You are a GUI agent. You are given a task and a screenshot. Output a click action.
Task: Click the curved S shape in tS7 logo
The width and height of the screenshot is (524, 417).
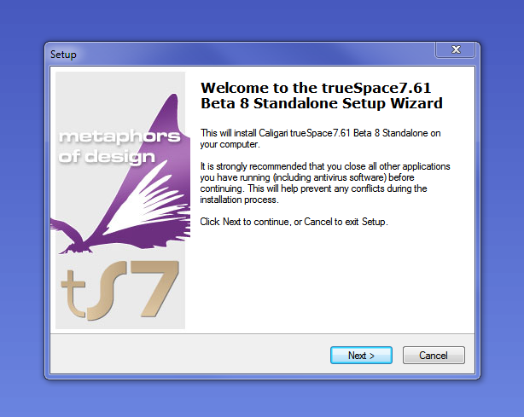coord(106,291)
